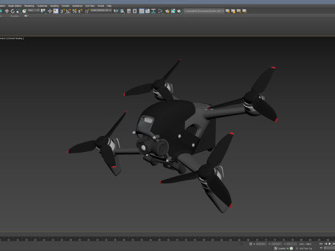Select the Select and Scale tool
The height and width of the screenshot is (251, 335).
point(18,11)
